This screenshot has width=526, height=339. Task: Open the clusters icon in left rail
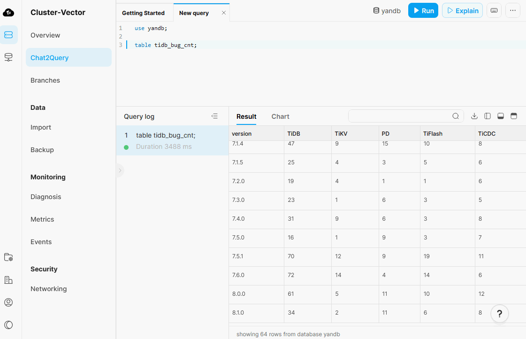tap(9, 35)
